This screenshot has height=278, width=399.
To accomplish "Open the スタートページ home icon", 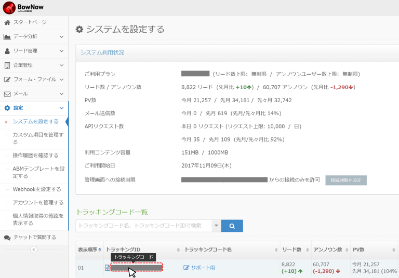I will click(x=7, y=23).
